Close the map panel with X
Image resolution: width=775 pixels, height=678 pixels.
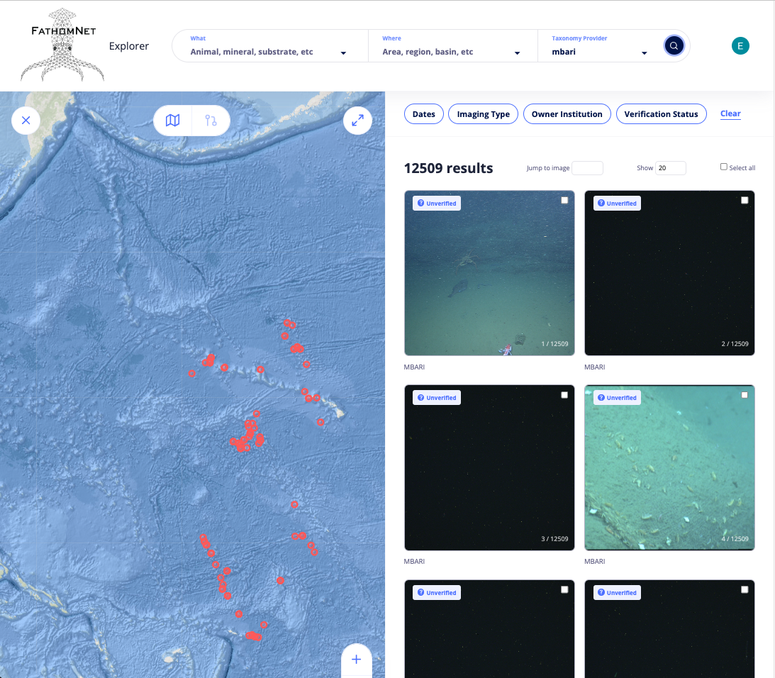[26, 121]
